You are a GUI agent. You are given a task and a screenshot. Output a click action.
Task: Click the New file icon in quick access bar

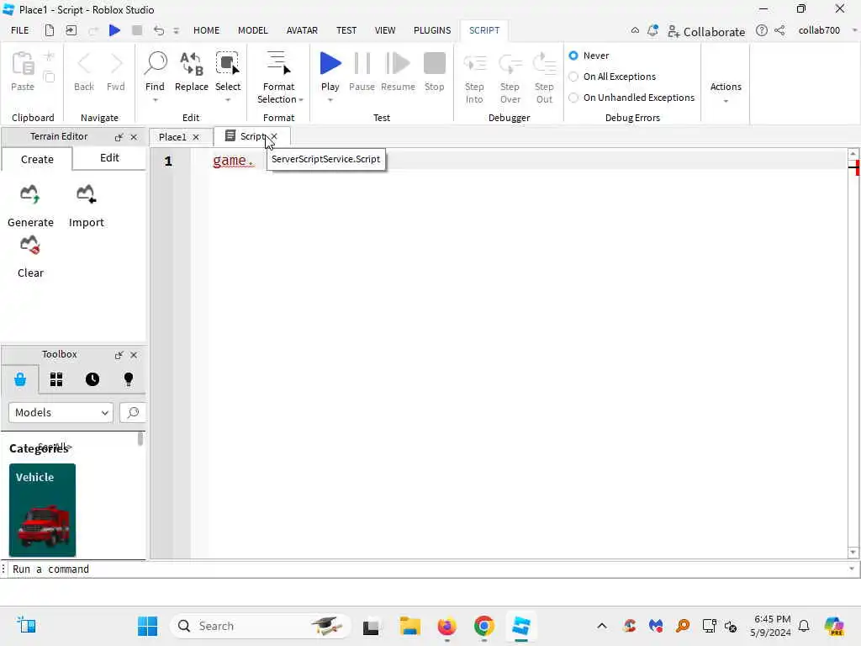tap(50, 30)
